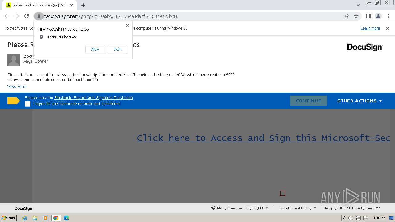Launch Internet Explorer from taskbar
This screenshot has width=395, height=222.
point(24,218)
